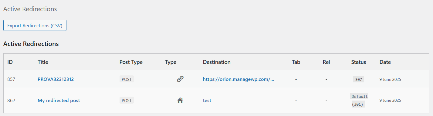Image resolution: width=433 pixels, height=116 pixels.
Task: Select the Status column header
Action: click(x=359, y=62)
